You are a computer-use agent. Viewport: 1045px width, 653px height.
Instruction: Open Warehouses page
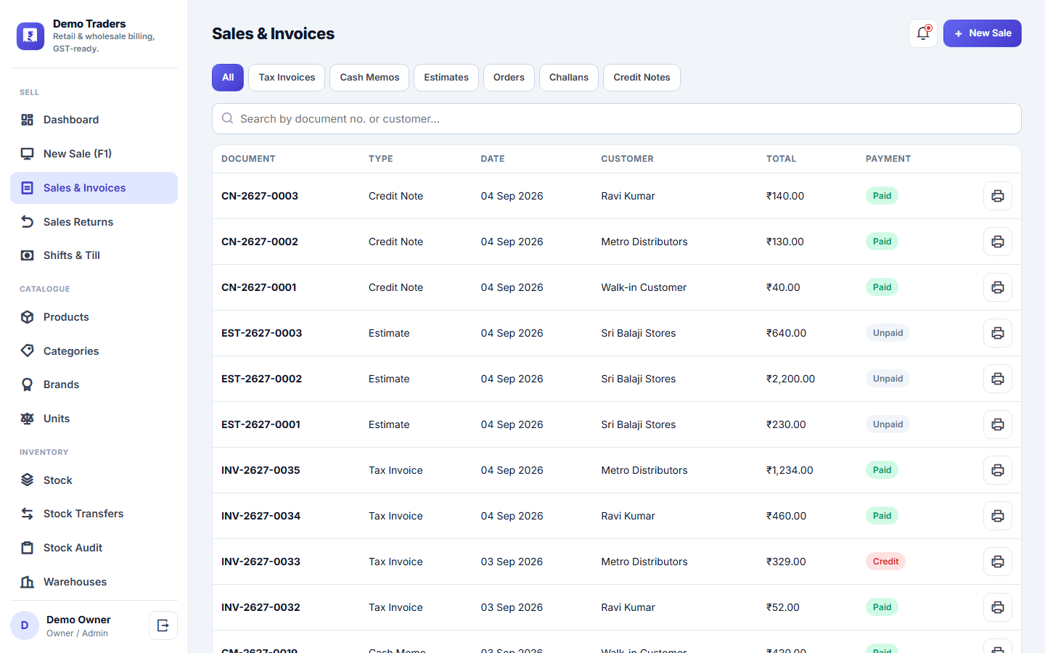[x=94, y=582]
